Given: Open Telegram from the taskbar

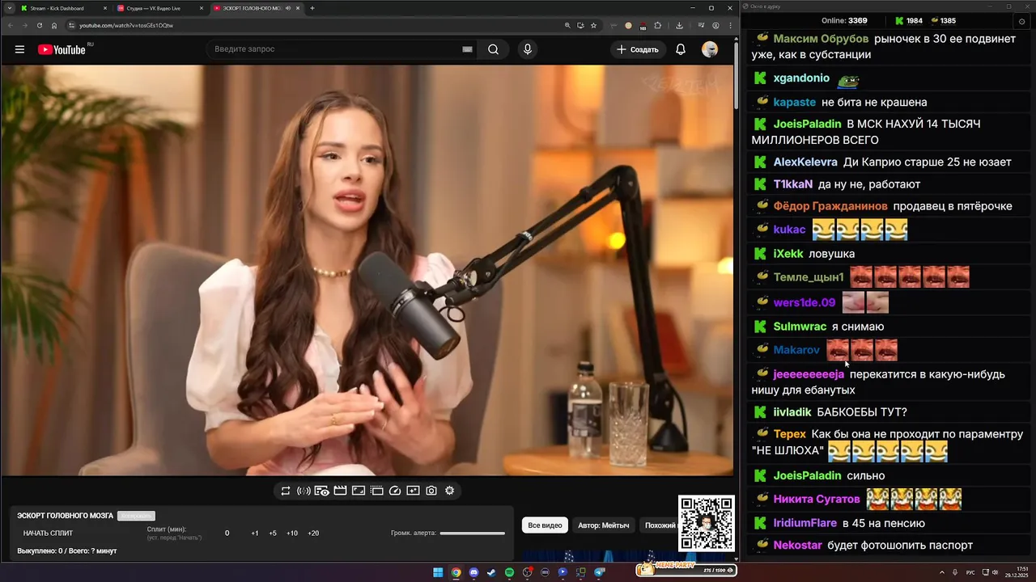Looking at the screenshot, I should coord(600,572).
